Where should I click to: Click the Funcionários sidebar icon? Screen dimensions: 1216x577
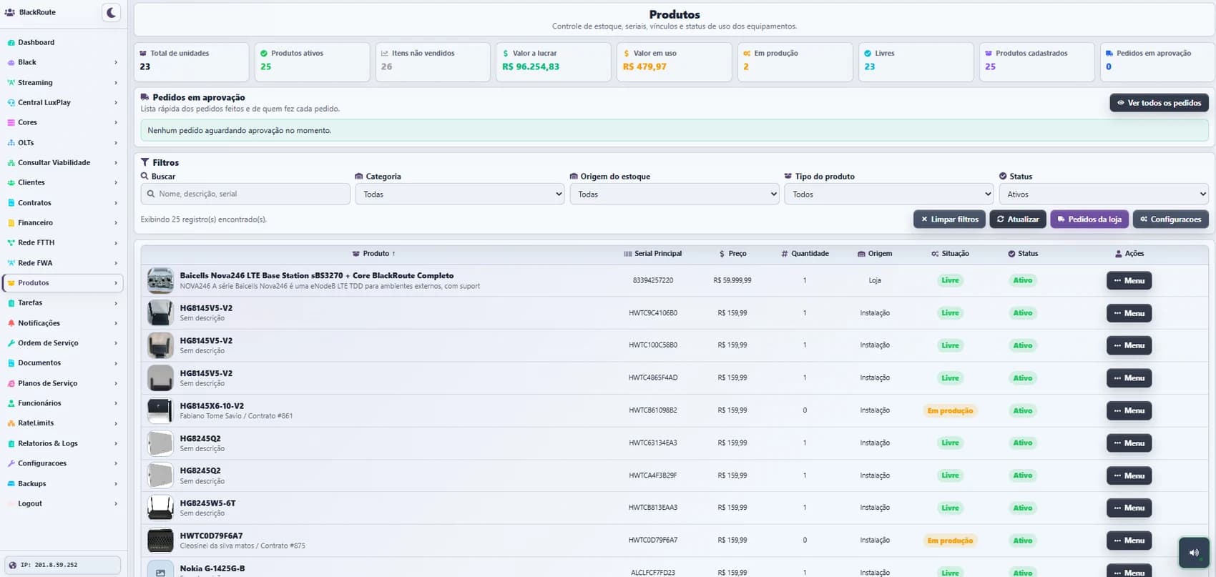pos(11,403)
